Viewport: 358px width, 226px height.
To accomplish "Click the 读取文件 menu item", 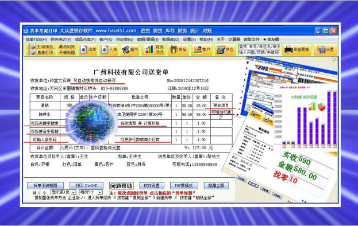I will pos(252,40).
